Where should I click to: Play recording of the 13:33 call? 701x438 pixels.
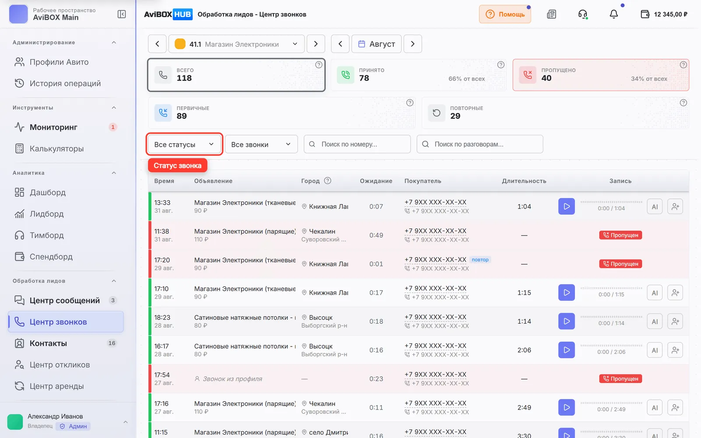pyautogui.click(x=566, y=206)
